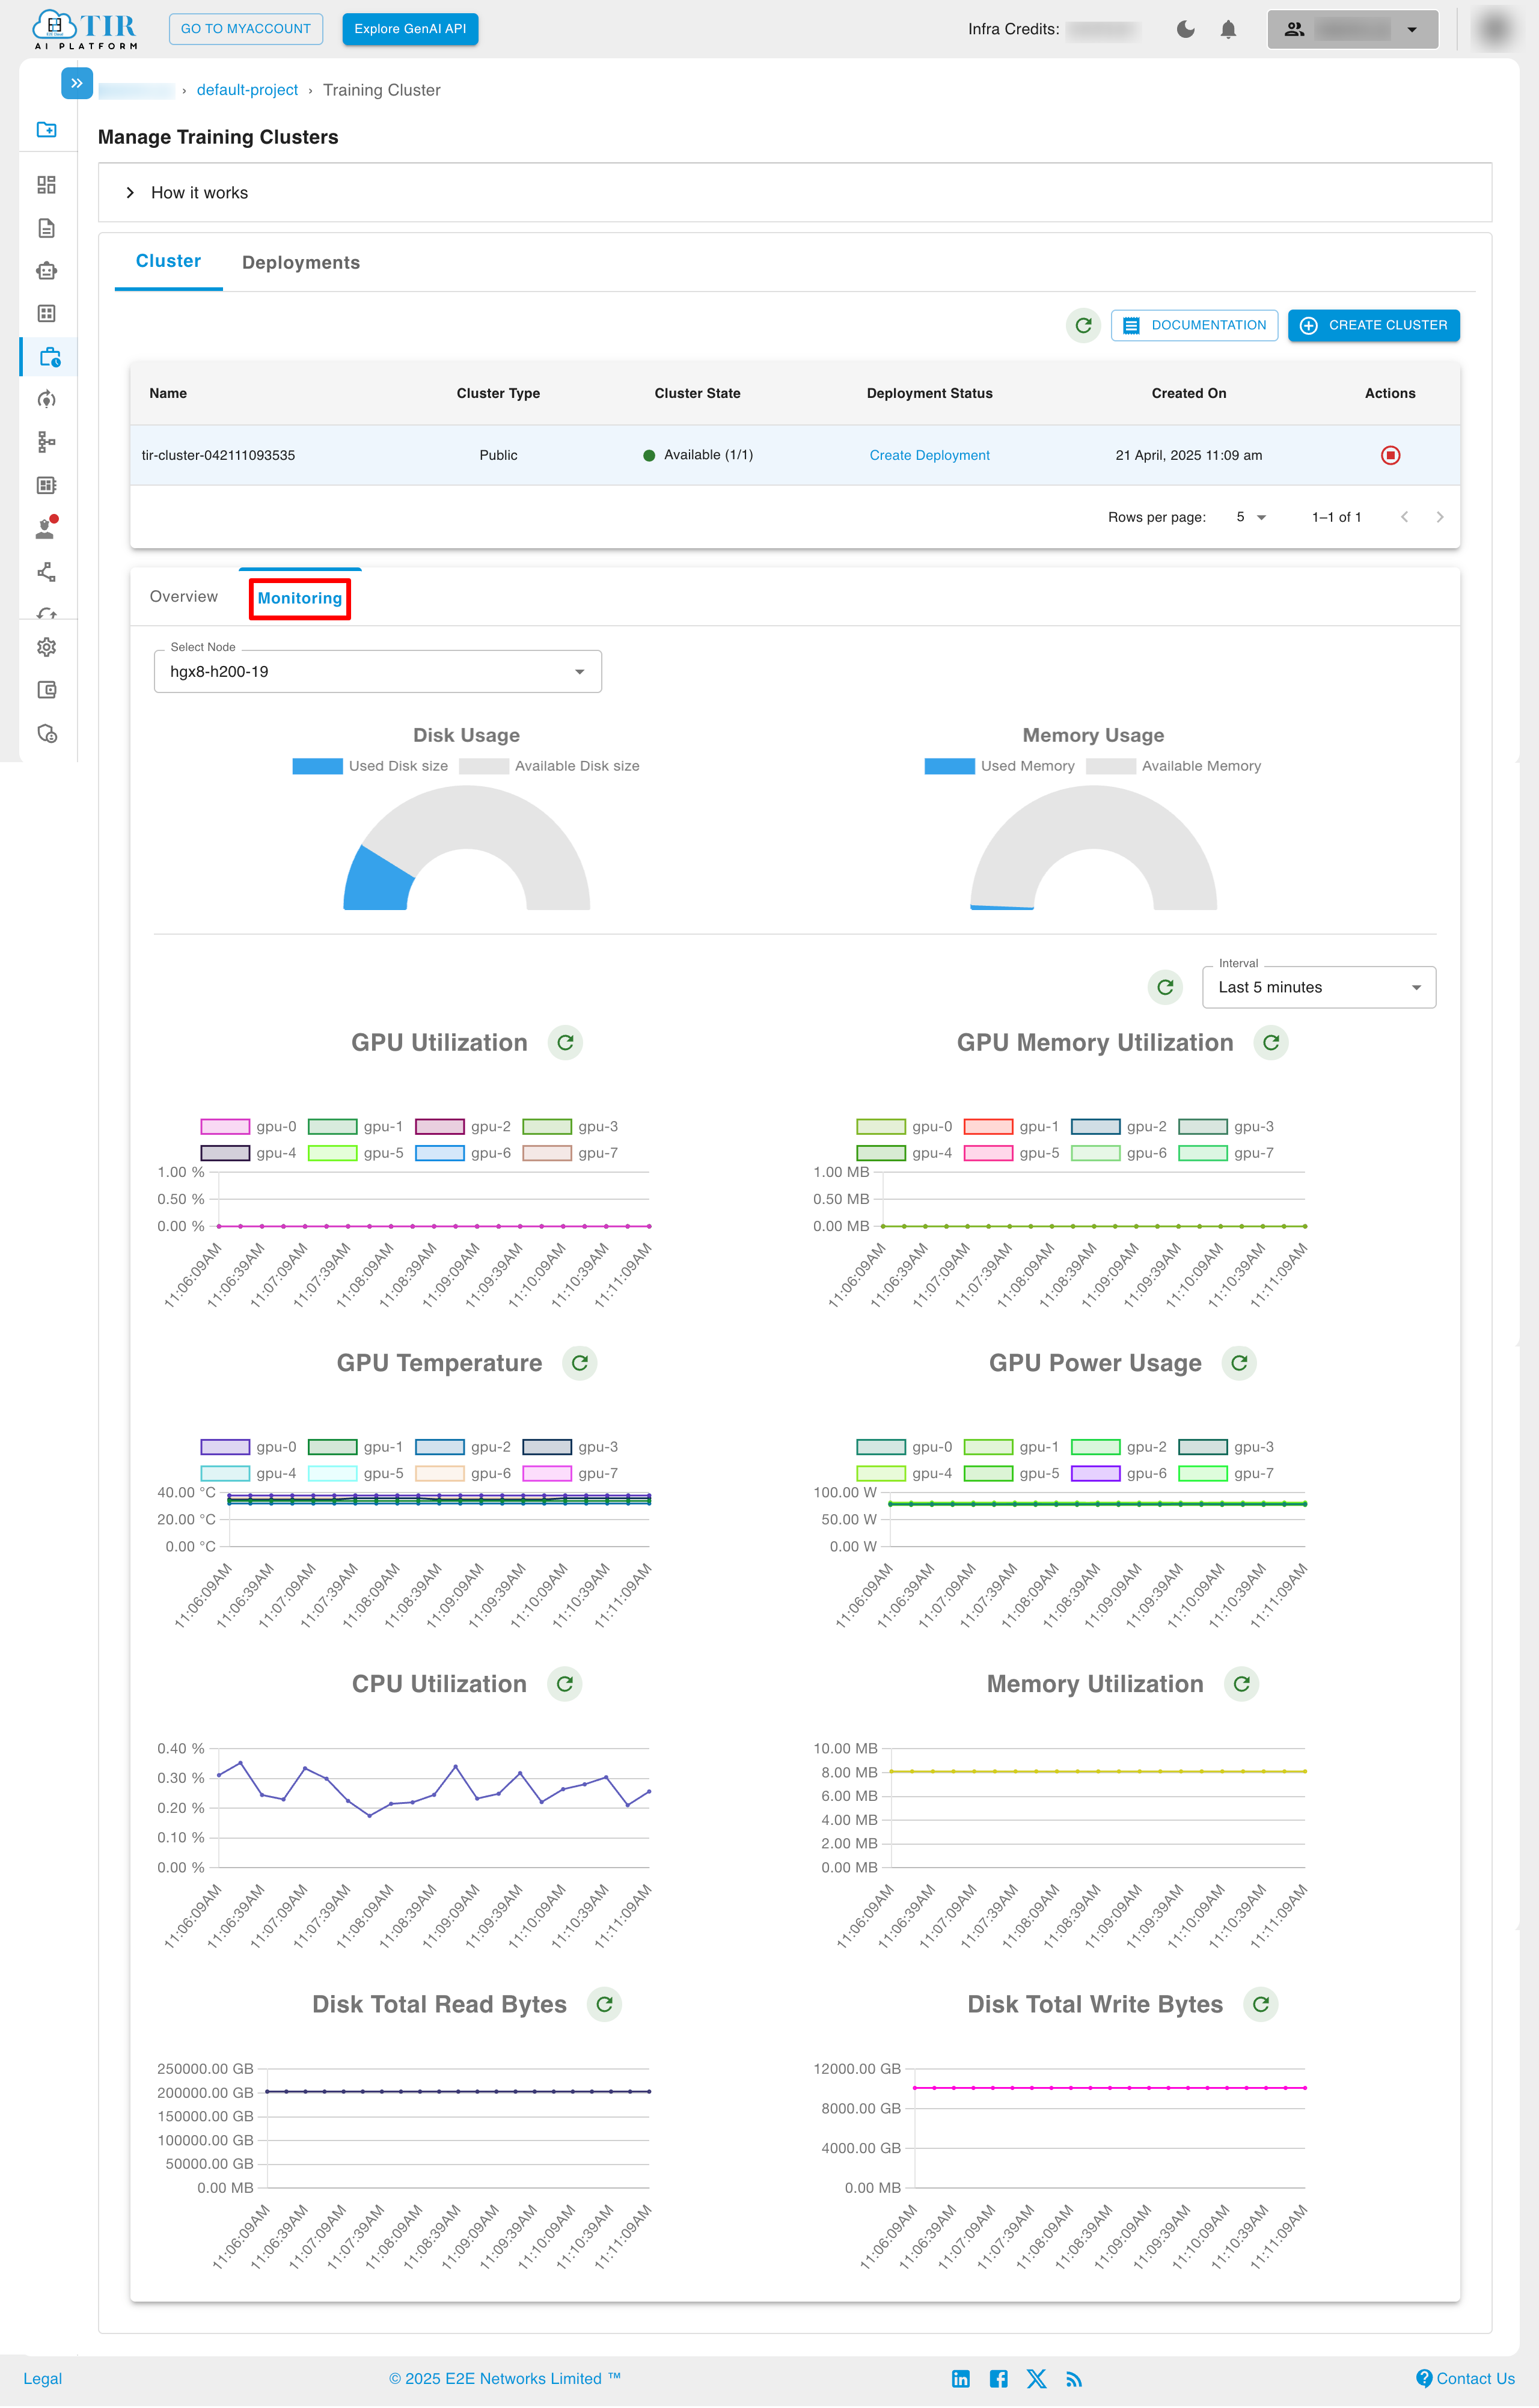The height and width of the screenshot is (2408, 1539).
Task: Click Explore GenAI API button
Action: click(x=410, y=29)
